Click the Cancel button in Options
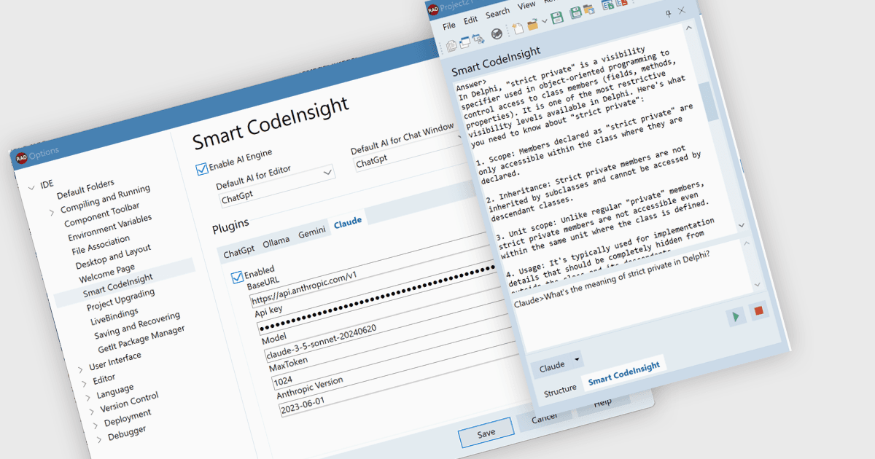Viewport: 875px width, 459px height. [x=544, y=418]
